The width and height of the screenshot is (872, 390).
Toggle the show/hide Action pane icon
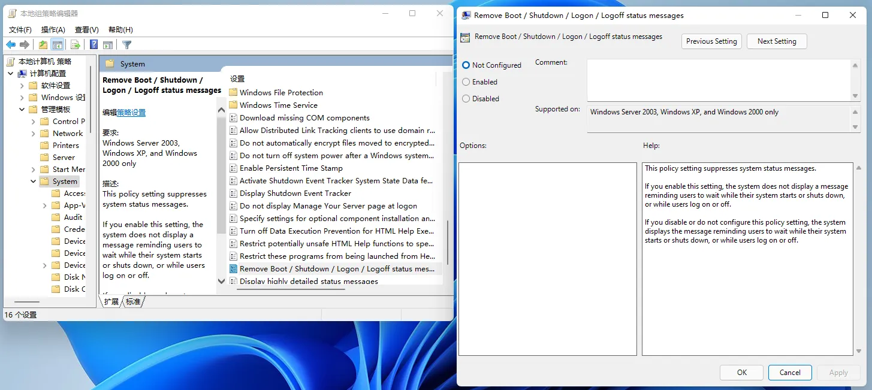tap(108, 45)
